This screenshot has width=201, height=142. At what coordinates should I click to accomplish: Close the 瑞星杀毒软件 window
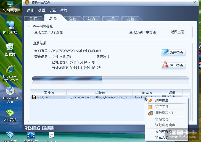tap(195, 2)
